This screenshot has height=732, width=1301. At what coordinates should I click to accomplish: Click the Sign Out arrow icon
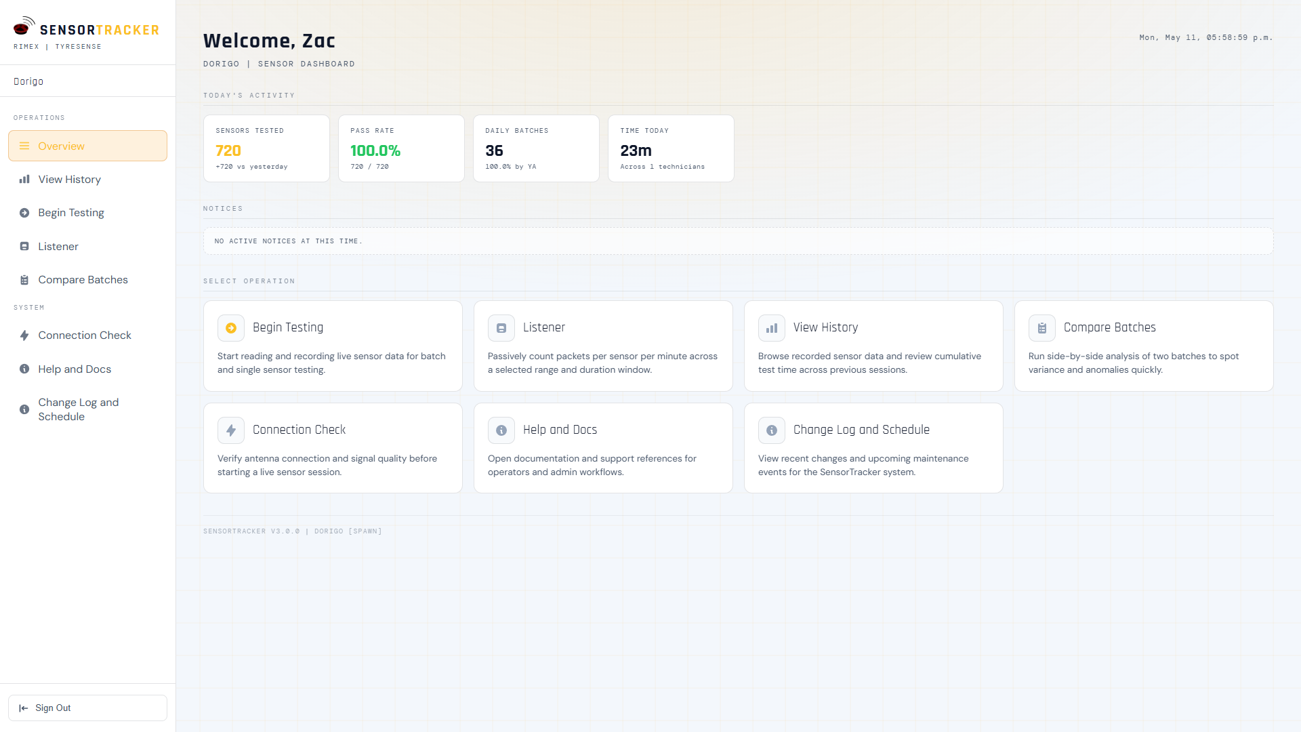(23, 708)
